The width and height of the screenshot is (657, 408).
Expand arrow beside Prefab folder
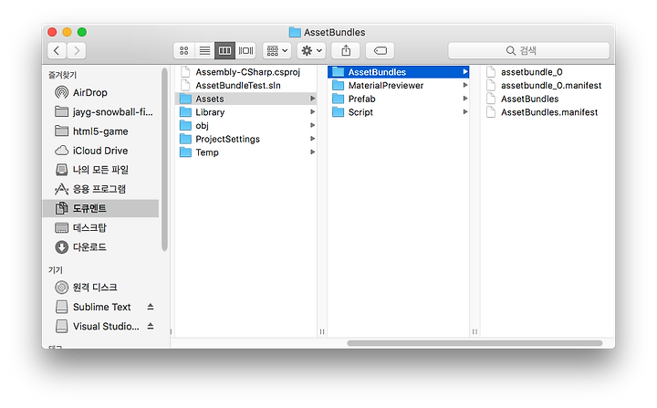point(465,99)
